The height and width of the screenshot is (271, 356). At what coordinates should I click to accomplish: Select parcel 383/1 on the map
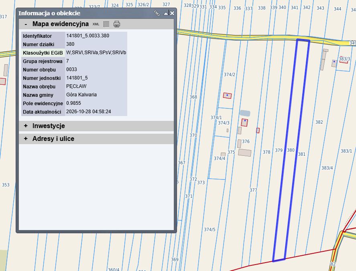[x=346, y=151]
